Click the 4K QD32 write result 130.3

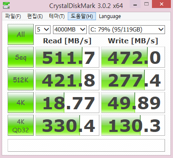pyautogui.click(x=133, y=125)
